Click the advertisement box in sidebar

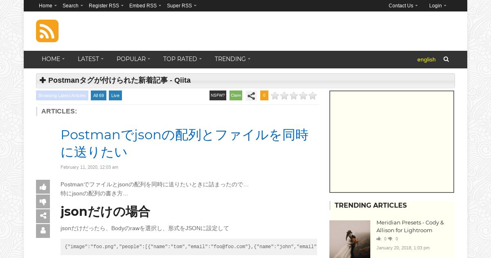pos(392,142)
